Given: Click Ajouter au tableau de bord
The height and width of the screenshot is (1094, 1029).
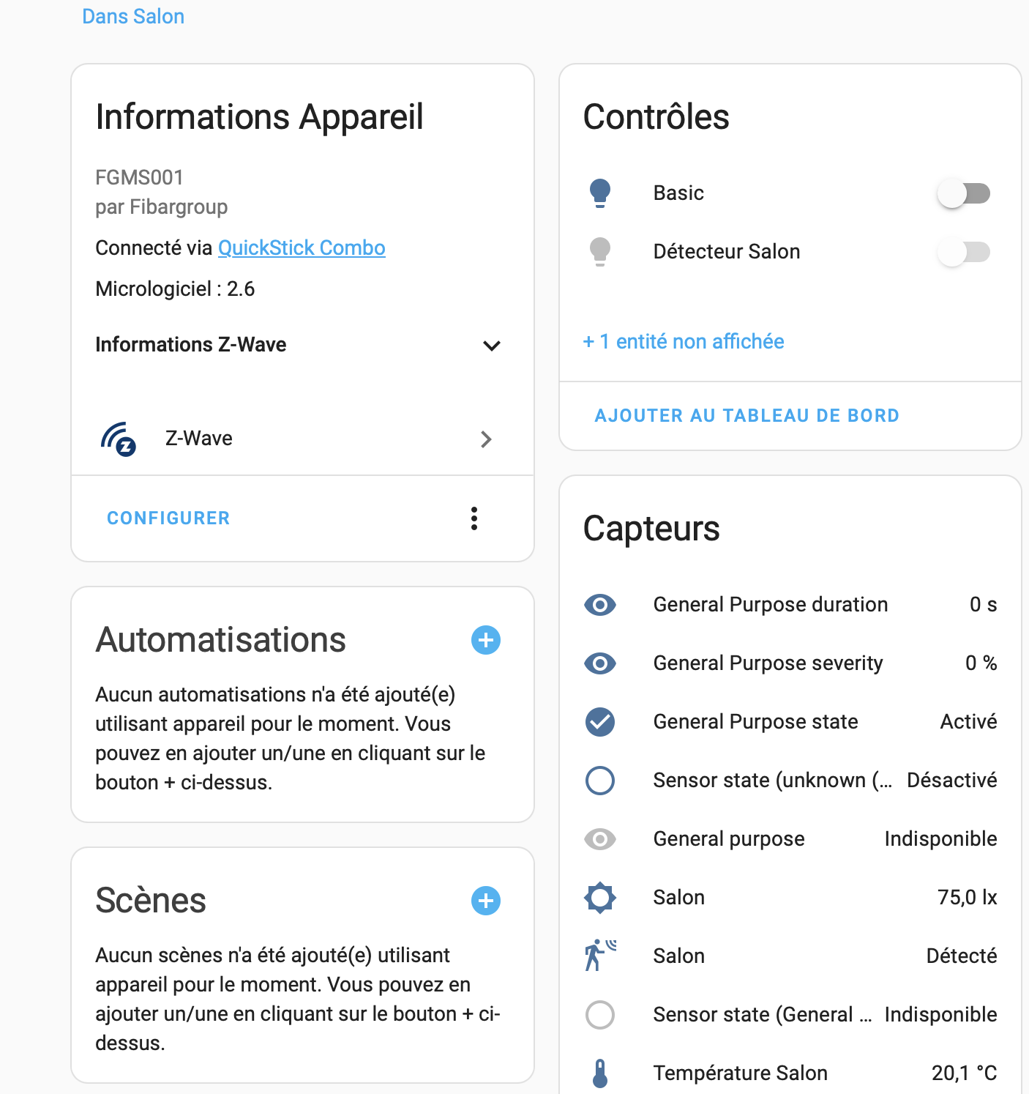Looking at the screenshot, I should 747,416.
